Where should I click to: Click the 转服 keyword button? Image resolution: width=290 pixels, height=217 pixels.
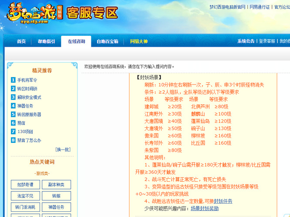click(56, 196)
